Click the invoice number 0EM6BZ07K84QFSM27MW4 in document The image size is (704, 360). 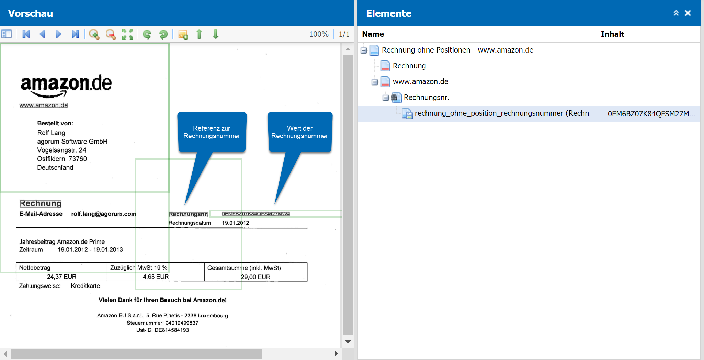pos(256,214)
